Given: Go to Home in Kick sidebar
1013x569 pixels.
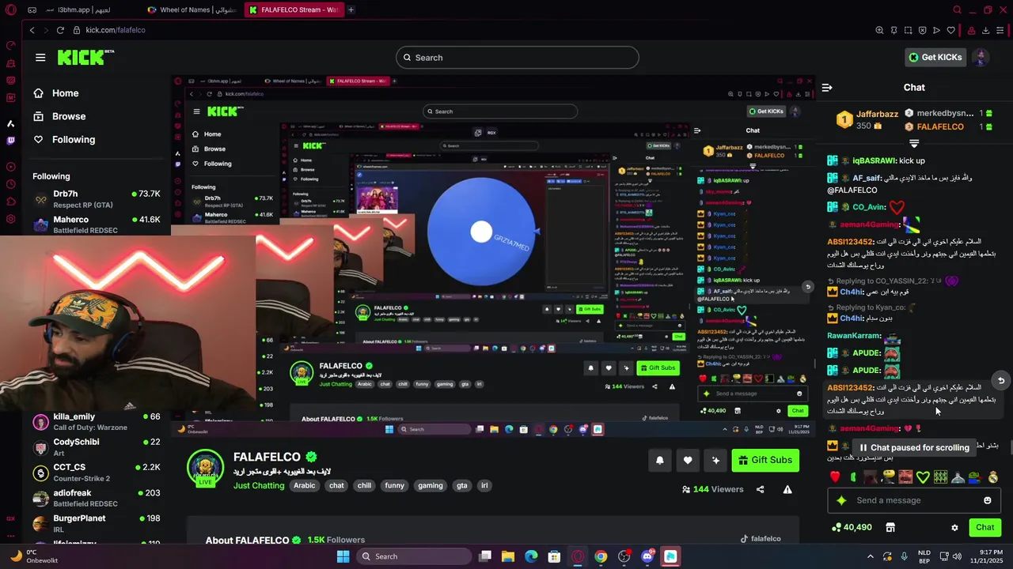Looking at the screenshot, I should pos(55,93).
